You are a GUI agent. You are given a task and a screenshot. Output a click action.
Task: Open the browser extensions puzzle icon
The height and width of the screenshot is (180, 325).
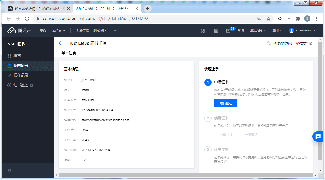[x=298, y=19]
